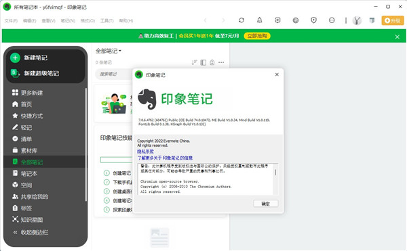Open 笔记本 notebooks in sidebar
The height and width of the screenshot is (251, 407).
click(25, 173)
